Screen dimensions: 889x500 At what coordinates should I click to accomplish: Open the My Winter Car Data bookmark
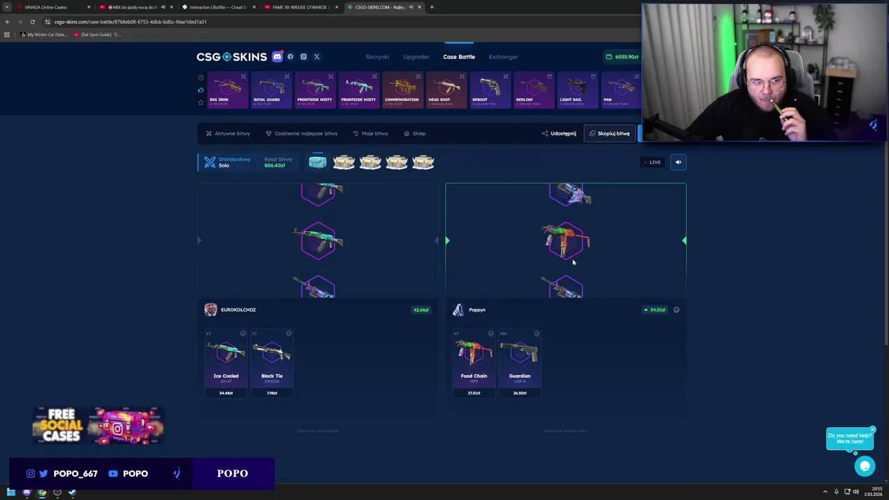coord(44,34)
